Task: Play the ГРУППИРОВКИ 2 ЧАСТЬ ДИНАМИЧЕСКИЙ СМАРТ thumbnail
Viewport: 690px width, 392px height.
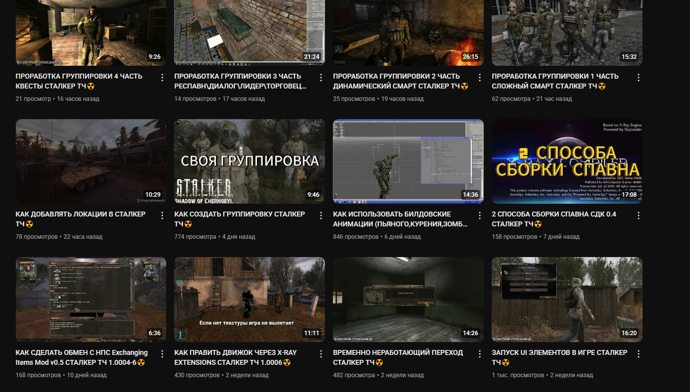Action: click(x=409, y=33)
